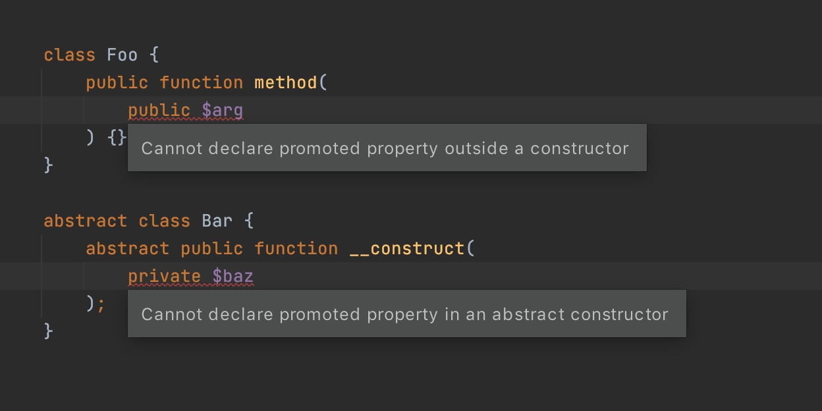The image size is (822, 411).
Task: Click the opening brace after Foo
Action: pos(154,55)
